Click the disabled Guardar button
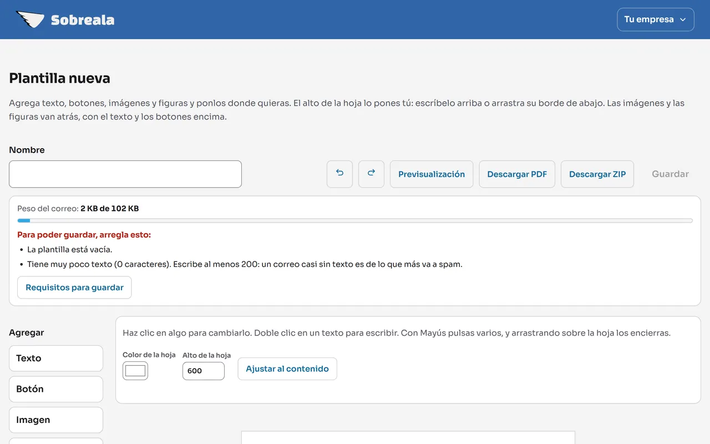This screenshot has height=444, width=710. 670,174
